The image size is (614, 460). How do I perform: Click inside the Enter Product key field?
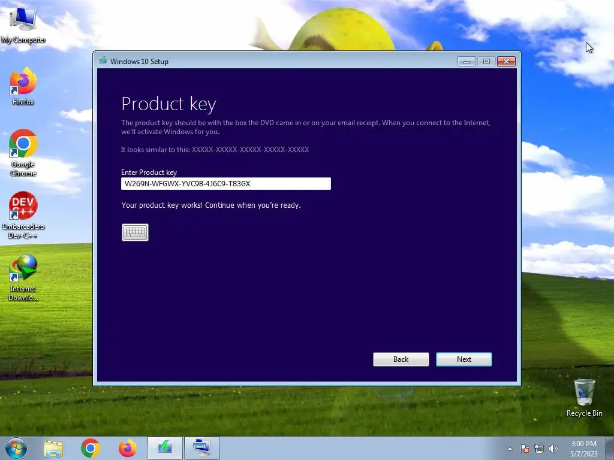226,183
